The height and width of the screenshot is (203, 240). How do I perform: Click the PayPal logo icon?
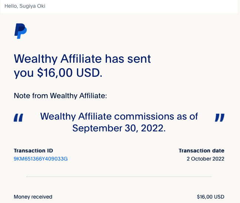[x=20, y=31]
